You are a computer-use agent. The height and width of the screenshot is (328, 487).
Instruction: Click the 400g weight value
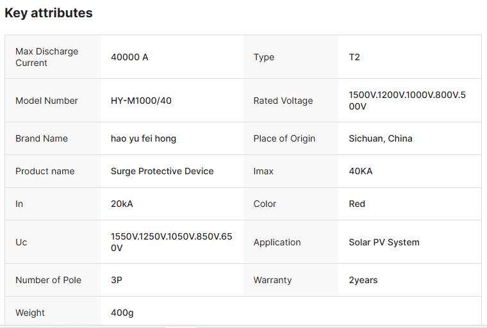[122, 313]
